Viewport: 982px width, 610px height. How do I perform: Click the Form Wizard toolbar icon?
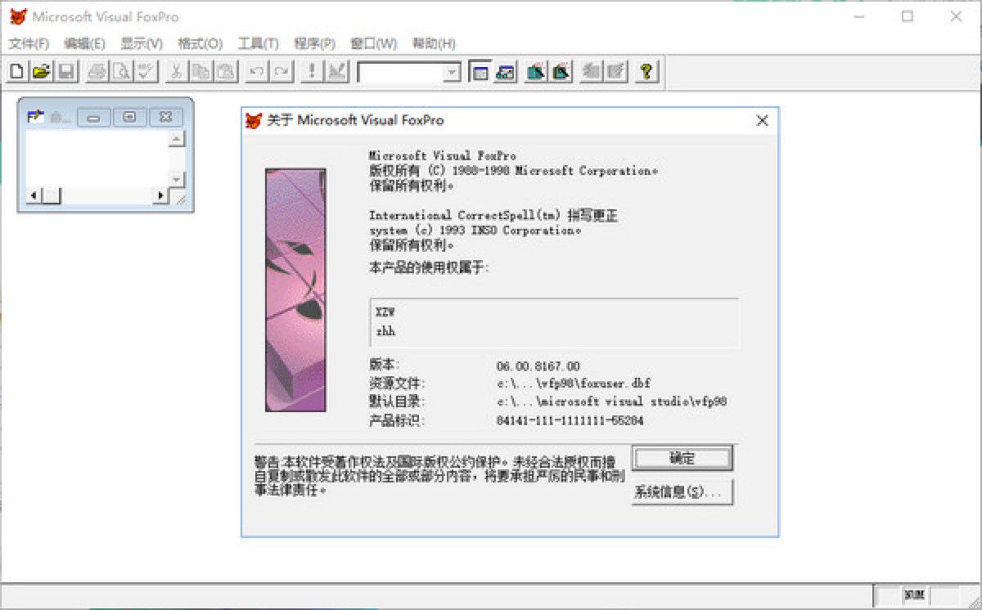pos(536,72)
